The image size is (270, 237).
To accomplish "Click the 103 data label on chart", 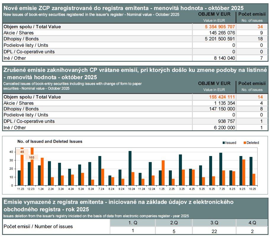I will (32, 158).
